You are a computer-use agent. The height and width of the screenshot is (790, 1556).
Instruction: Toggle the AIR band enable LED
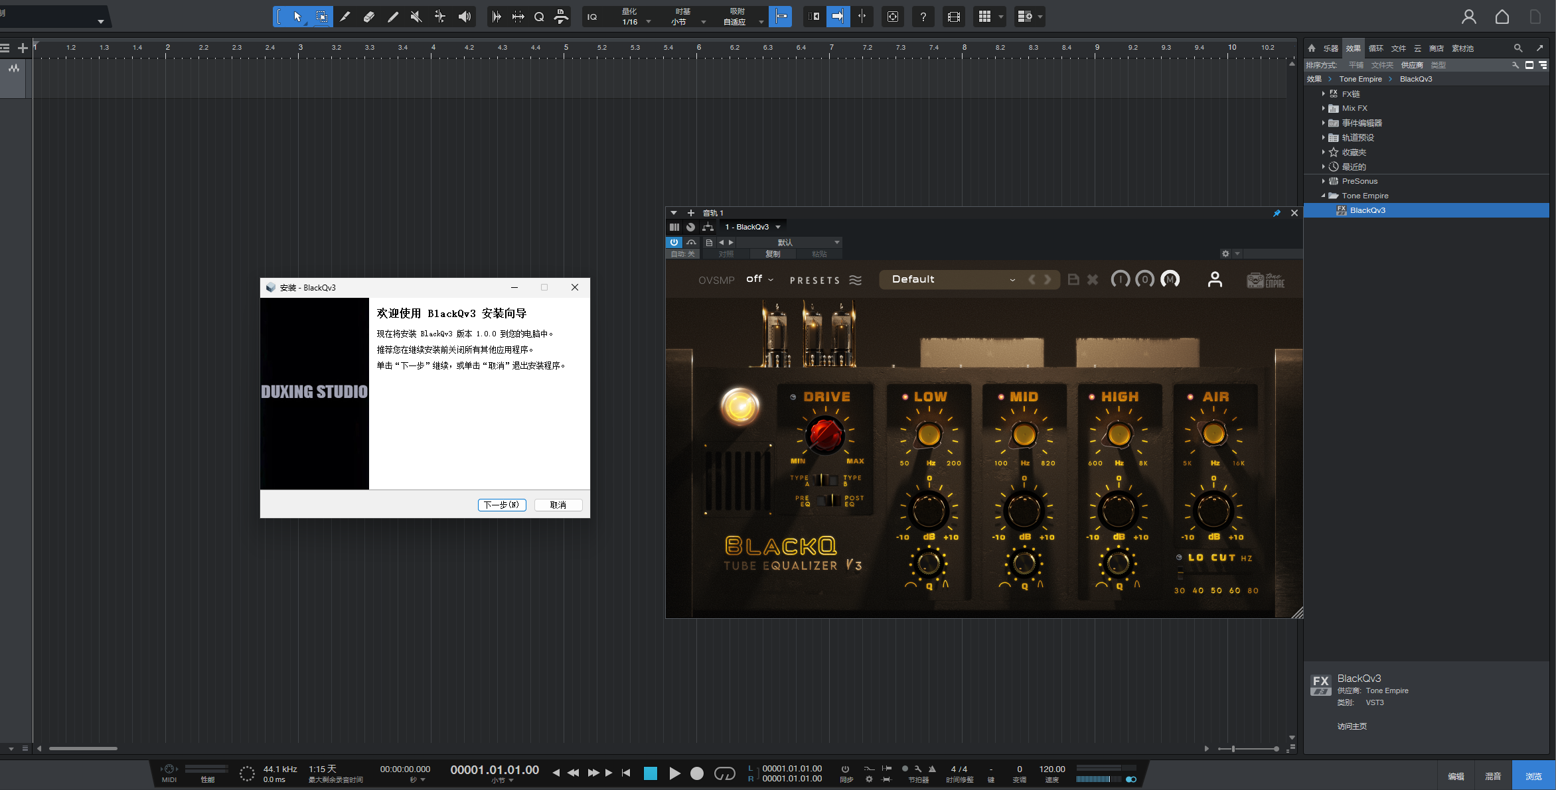pos(1190,397)
